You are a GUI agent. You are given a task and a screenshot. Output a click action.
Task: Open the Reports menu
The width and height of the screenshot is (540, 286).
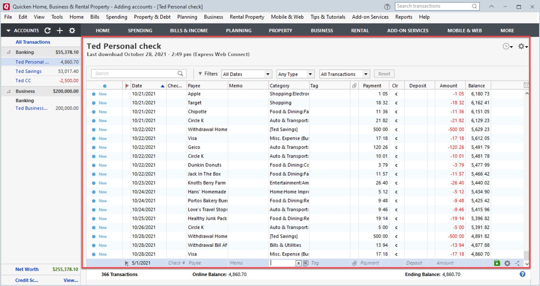(x=403, y=17)
